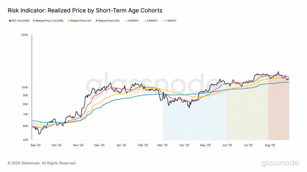Toggle the BTC: Price [USD] legend entry
Screen dimensions: 307x172
point(19,21)
